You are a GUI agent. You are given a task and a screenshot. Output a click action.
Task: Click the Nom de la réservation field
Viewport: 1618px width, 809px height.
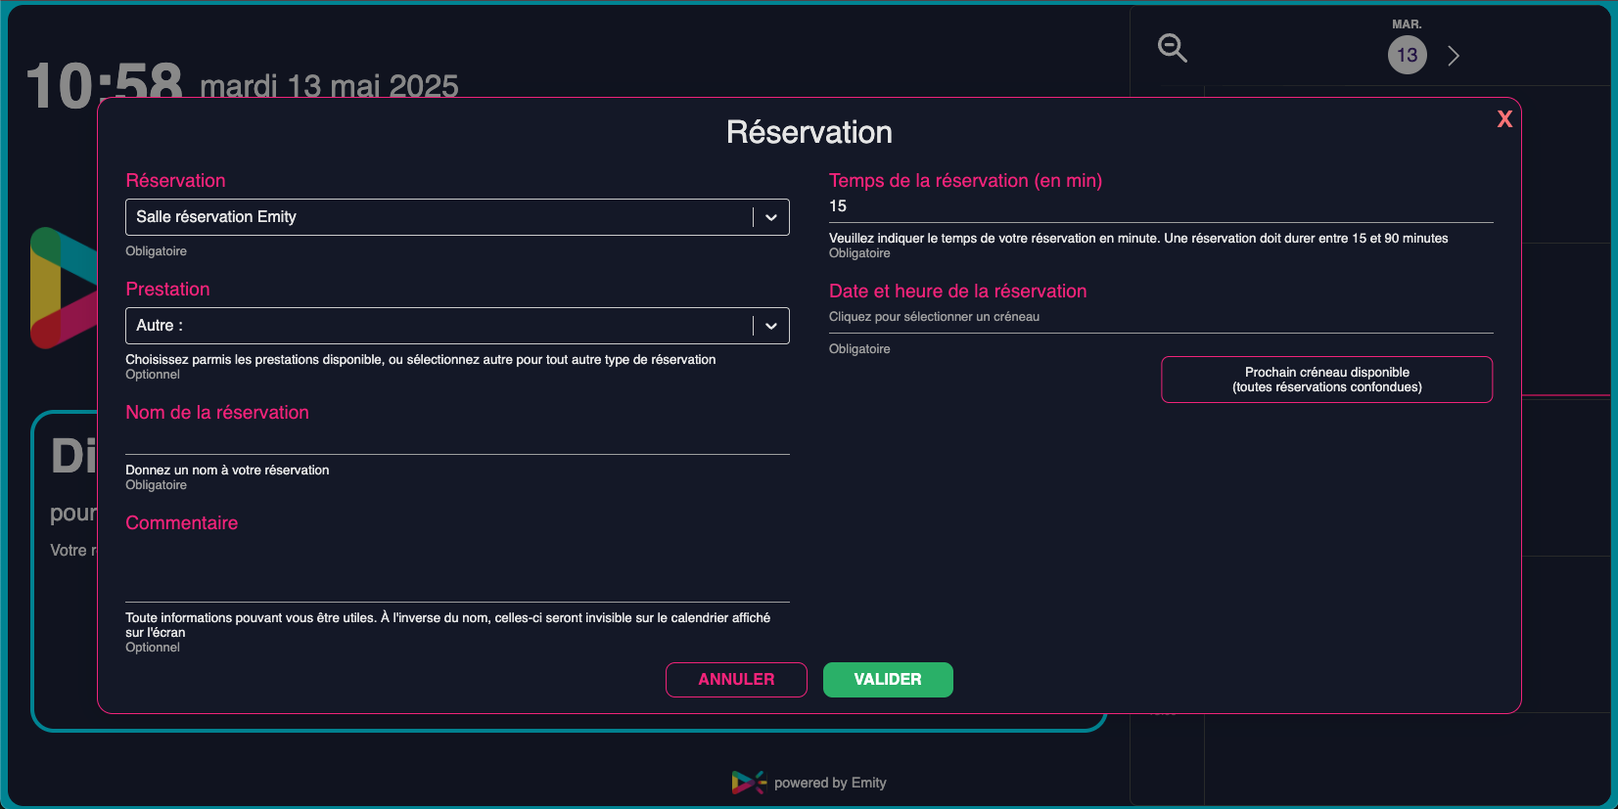coord(457,440)
